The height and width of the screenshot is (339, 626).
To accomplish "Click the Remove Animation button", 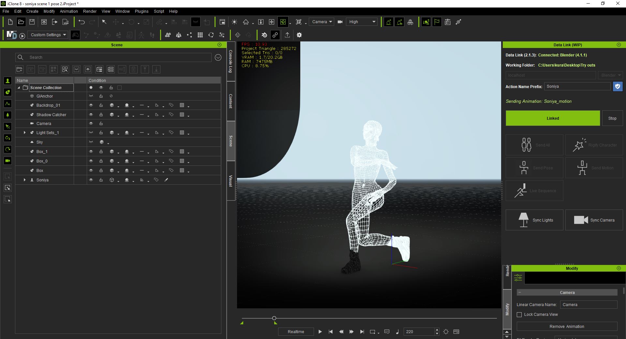I will (x=567, y=326).
